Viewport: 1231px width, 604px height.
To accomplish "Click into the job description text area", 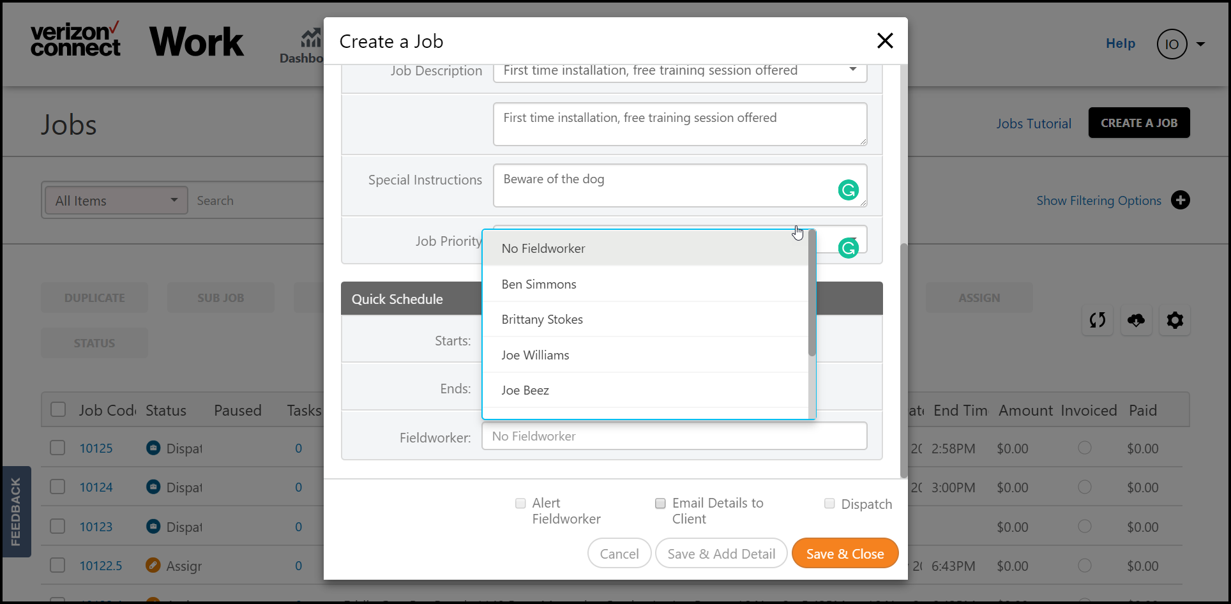I will pos(680,124).
